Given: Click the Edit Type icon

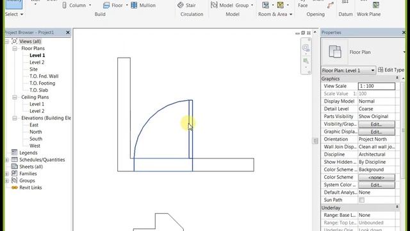Looking at the screenshot, I should (381, 70).
